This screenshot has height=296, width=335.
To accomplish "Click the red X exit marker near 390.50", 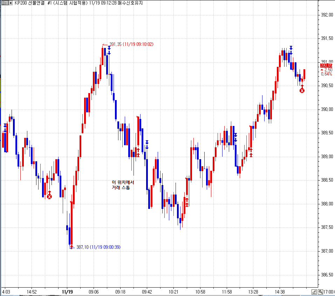I will (x=302, y=91).
